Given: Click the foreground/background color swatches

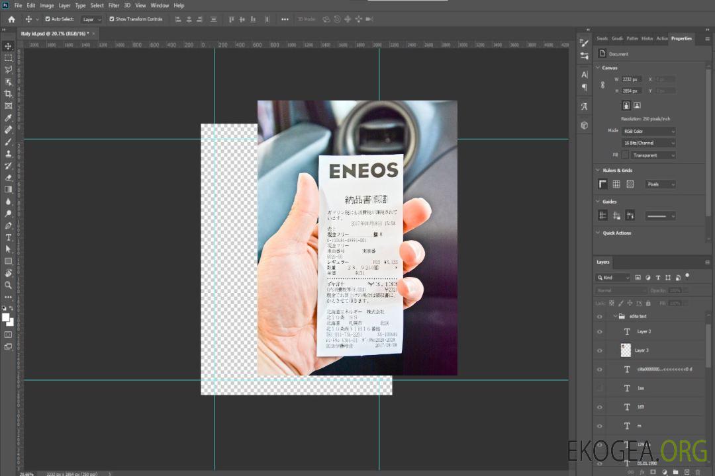Looking at the screenshot, I should tap(8, 320).
